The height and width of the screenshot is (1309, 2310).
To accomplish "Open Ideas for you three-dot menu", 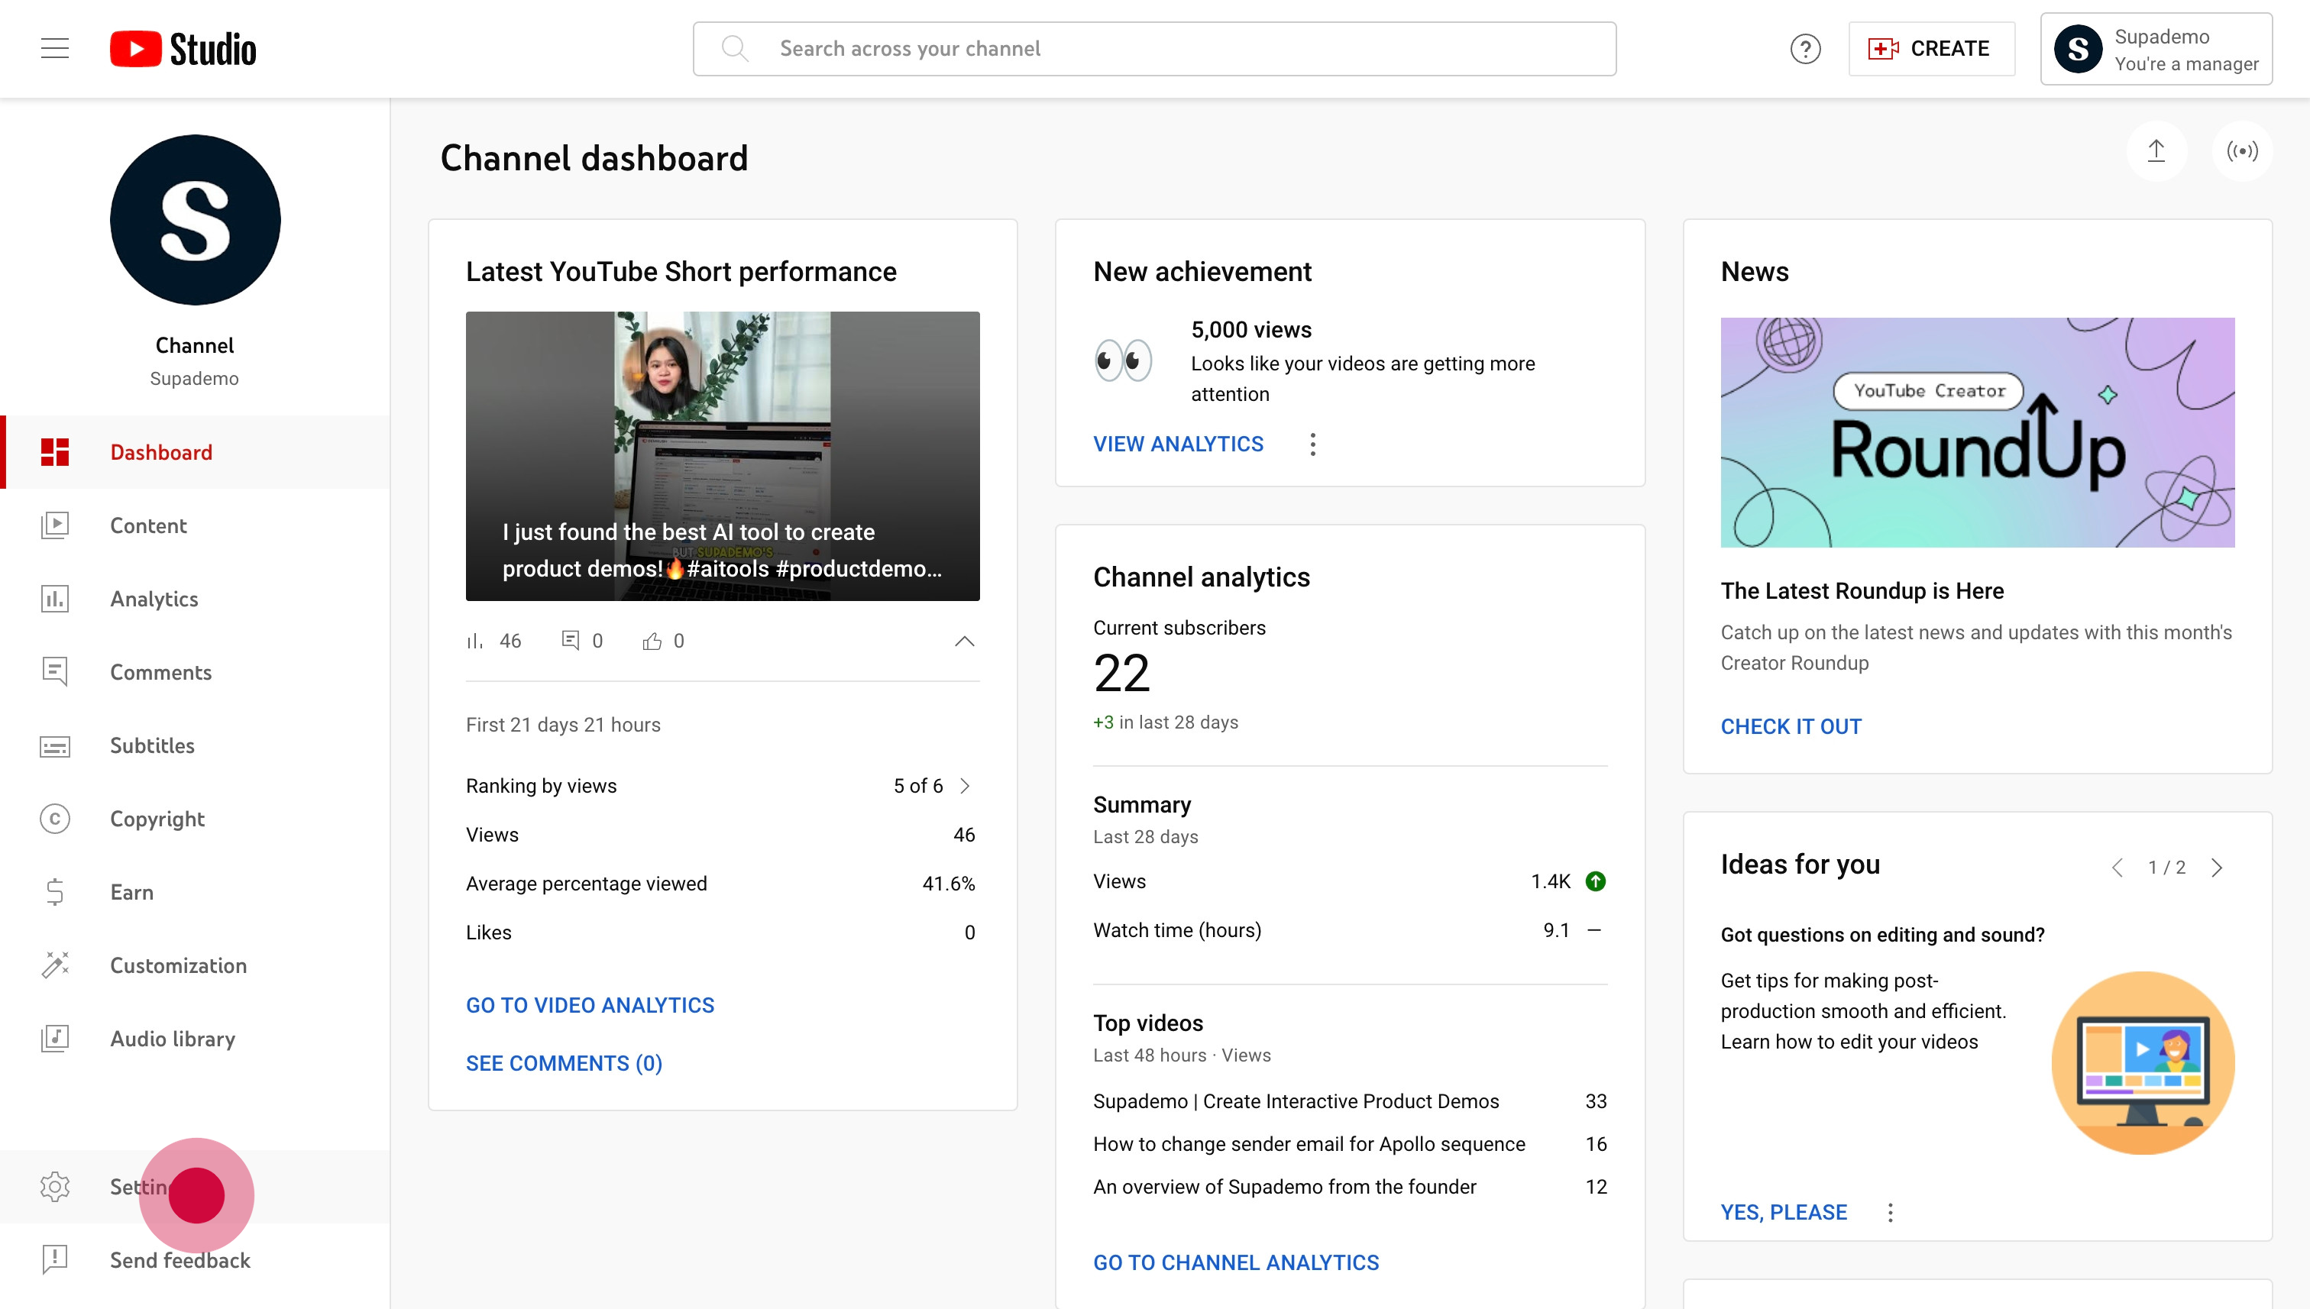I will point(1890,1212).
